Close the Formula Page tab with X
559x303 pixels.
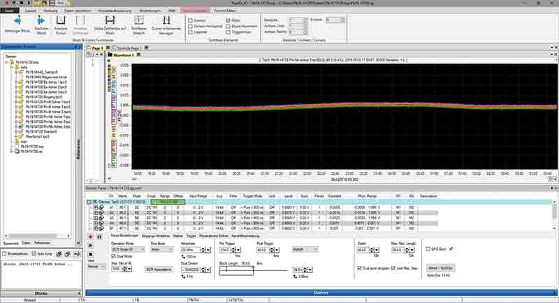coord(146,47)
